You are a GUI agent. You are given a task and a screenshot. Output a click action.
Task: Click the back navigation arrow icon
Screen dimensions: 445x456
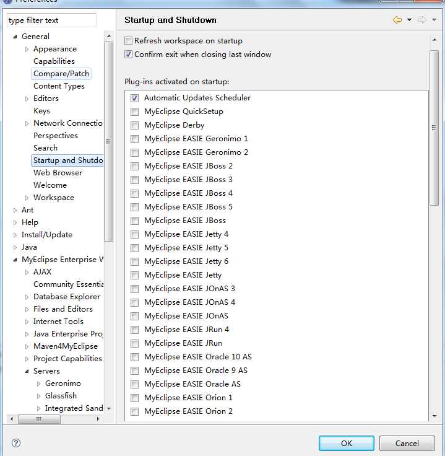click(397, 20)
